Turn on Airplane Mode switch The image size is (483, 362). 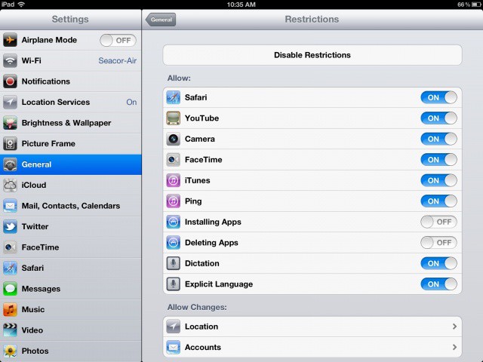point(117,40)
